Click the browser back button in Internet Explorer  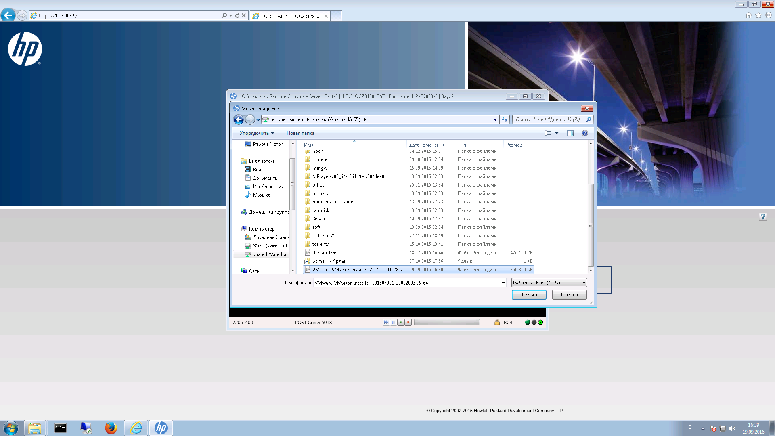point(8,15)
